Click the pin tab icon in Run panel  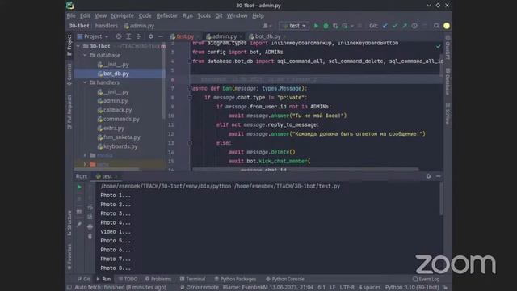click(79, 225)
